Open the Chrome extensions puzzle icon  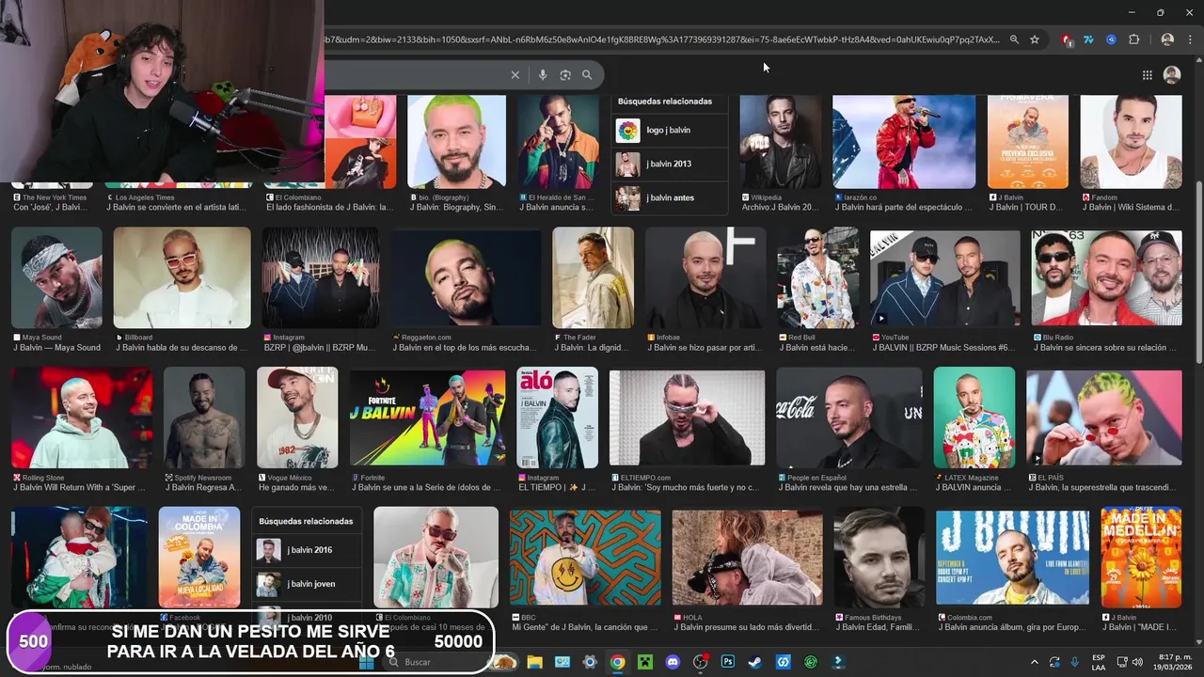[x=1133, y=39]
